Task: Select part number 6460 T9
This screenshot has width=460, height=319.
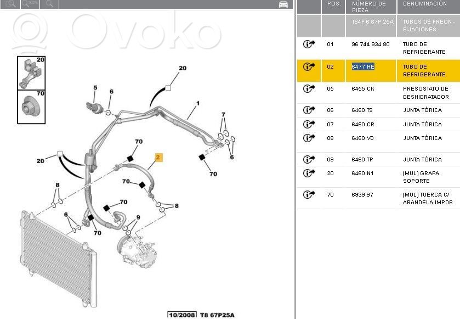Action: coord(362,110)
